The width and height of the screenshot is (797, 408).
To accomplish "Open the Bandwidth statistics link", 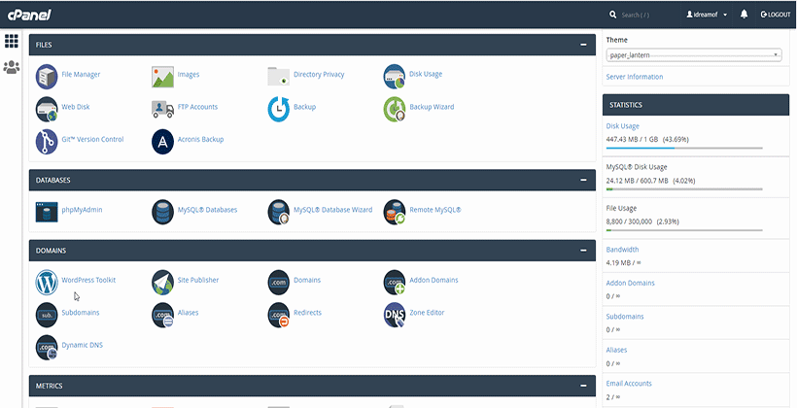I will (622, 250).
